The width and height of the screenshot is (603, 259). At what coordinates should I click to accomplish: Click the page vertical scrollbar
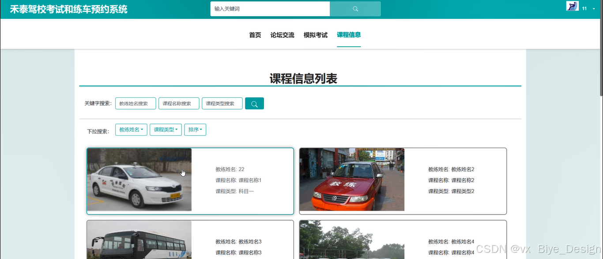(x=601, y=48)
